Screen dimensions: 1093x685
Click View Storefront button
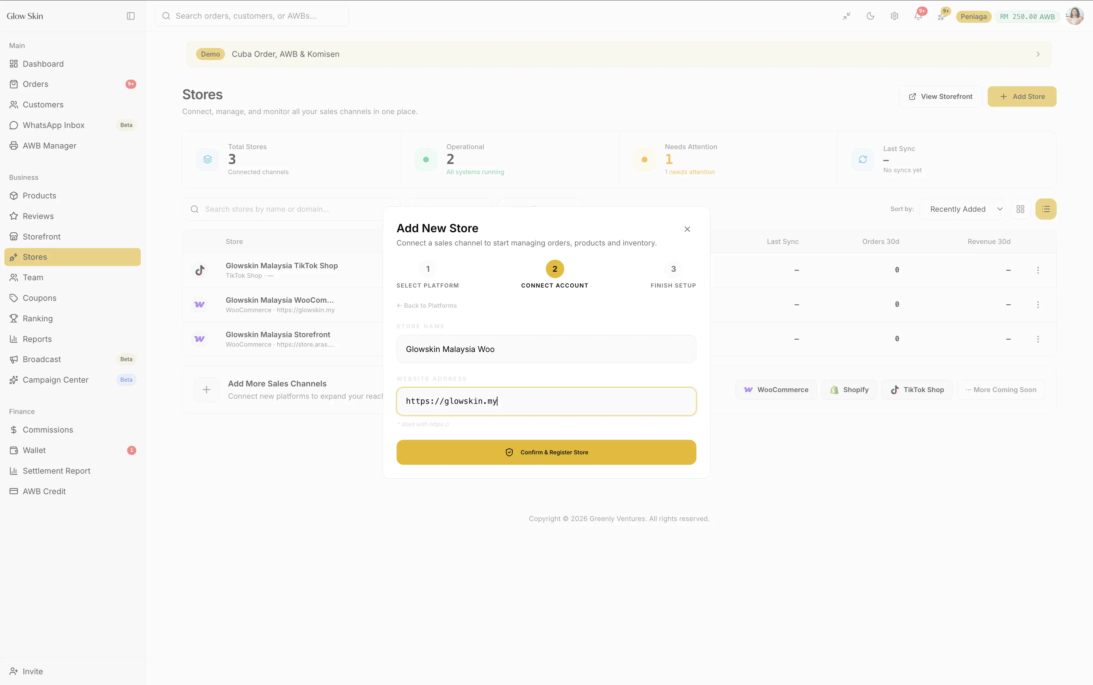coord(940,96)
